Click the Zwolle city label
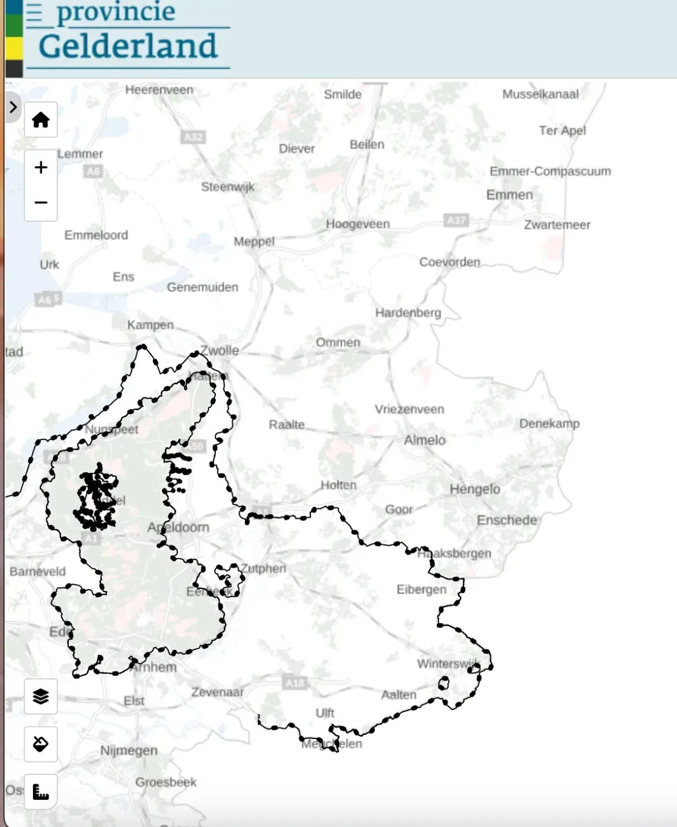Screen dimensions: 677x827 pos(219,350)
